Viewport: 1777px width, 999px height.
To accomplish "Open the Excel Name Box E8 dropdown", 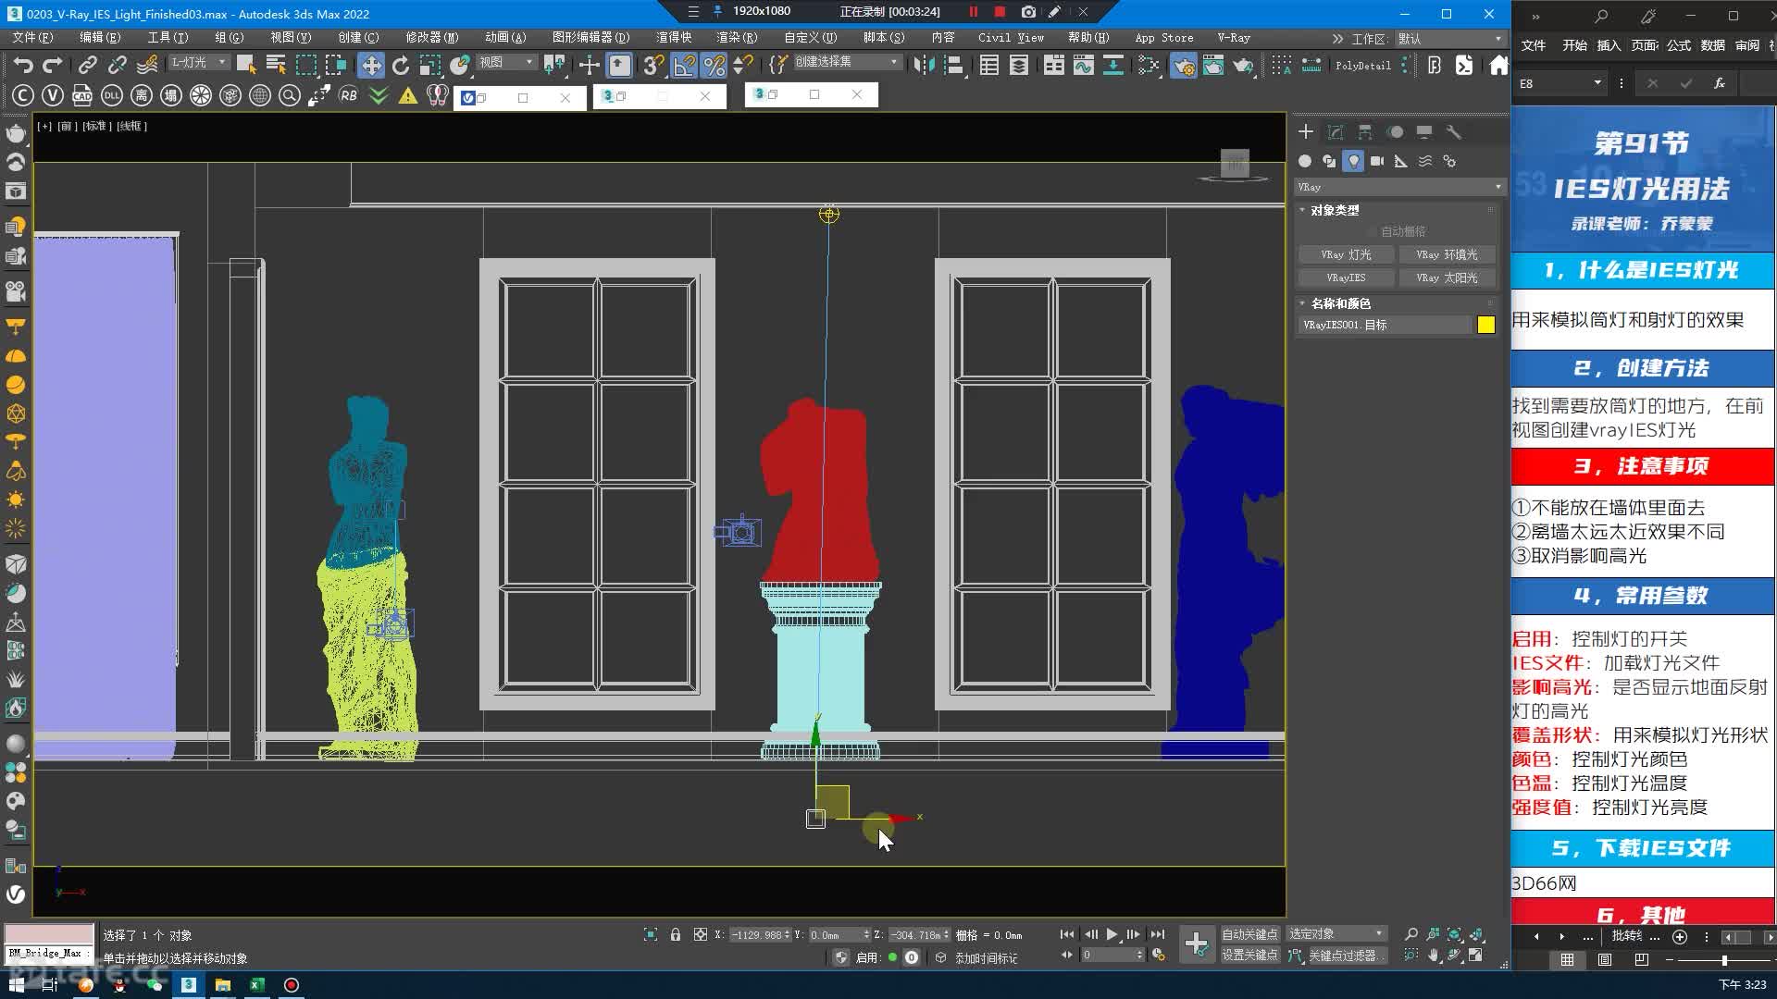I will [1597, 83].
